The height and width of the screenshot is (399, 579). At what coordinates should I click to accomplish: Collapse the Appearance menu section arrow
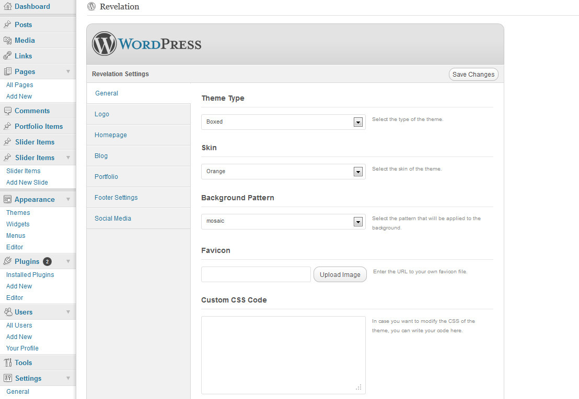point(68,199)
